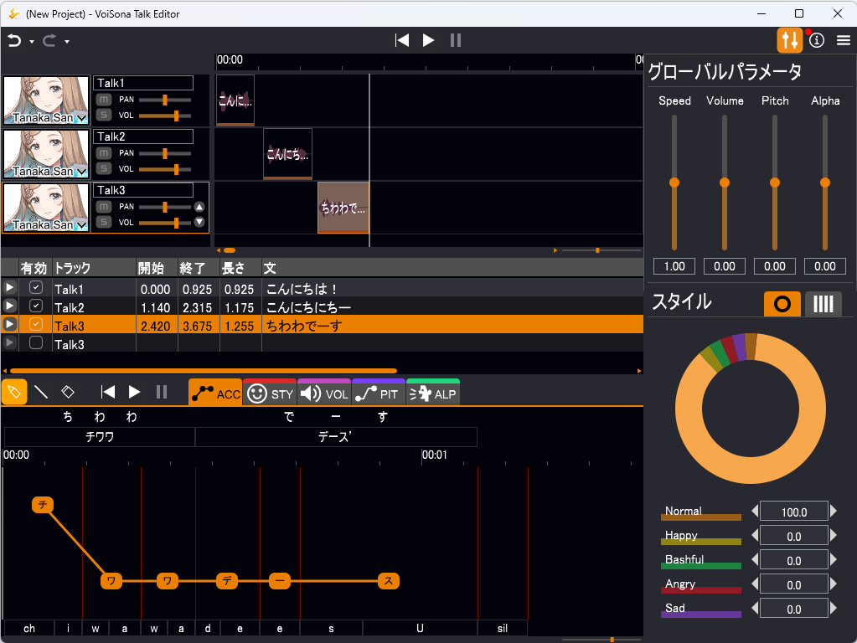This screenshot has width=857, height=643.
Task: Click the redo arrow icon
Action: pos(49,41)
